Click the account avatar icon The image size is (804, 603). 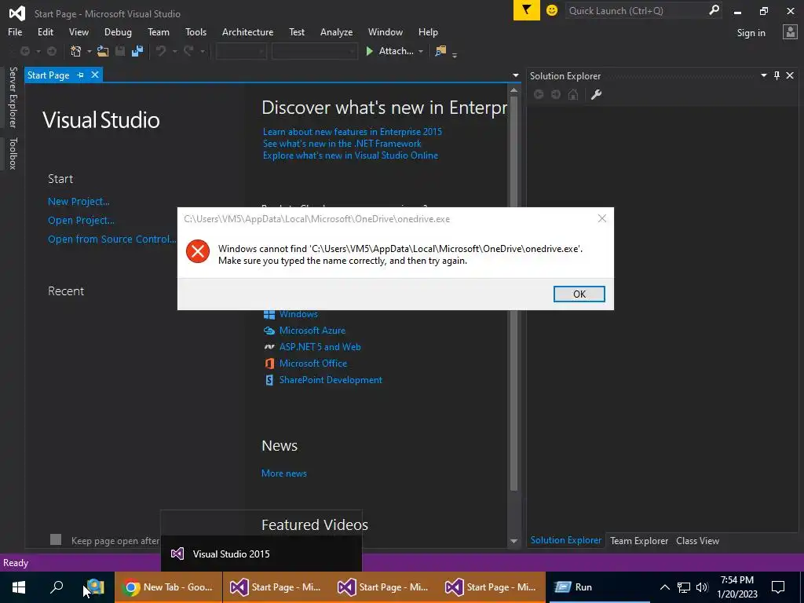(x=790, y=32)
